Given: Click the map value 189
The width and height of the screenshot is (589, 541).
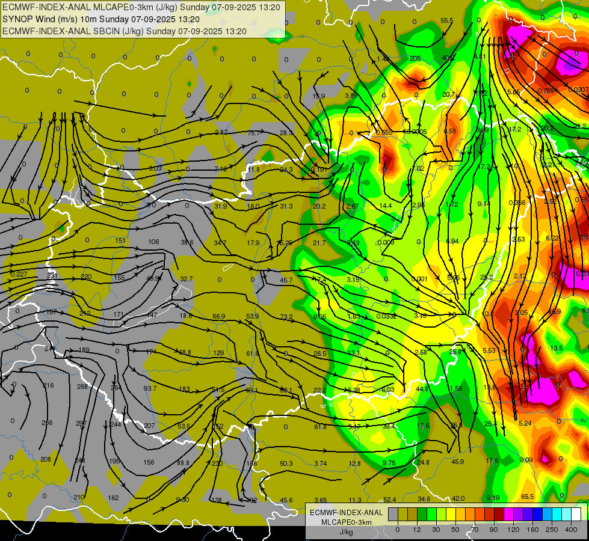Looking at the screenshot, I should tap(84, 349).
